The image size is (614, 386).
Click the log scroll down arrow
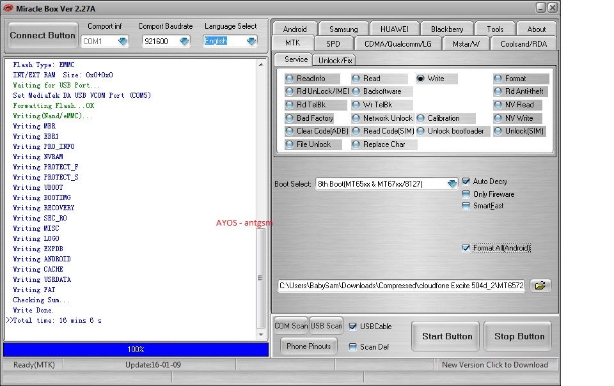click(x=261, y=335)
